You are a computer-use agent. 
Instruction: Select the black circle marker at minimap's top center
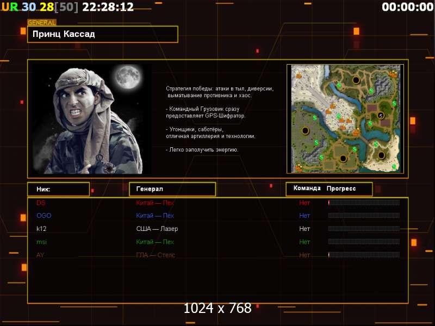(x=356, y=80)
